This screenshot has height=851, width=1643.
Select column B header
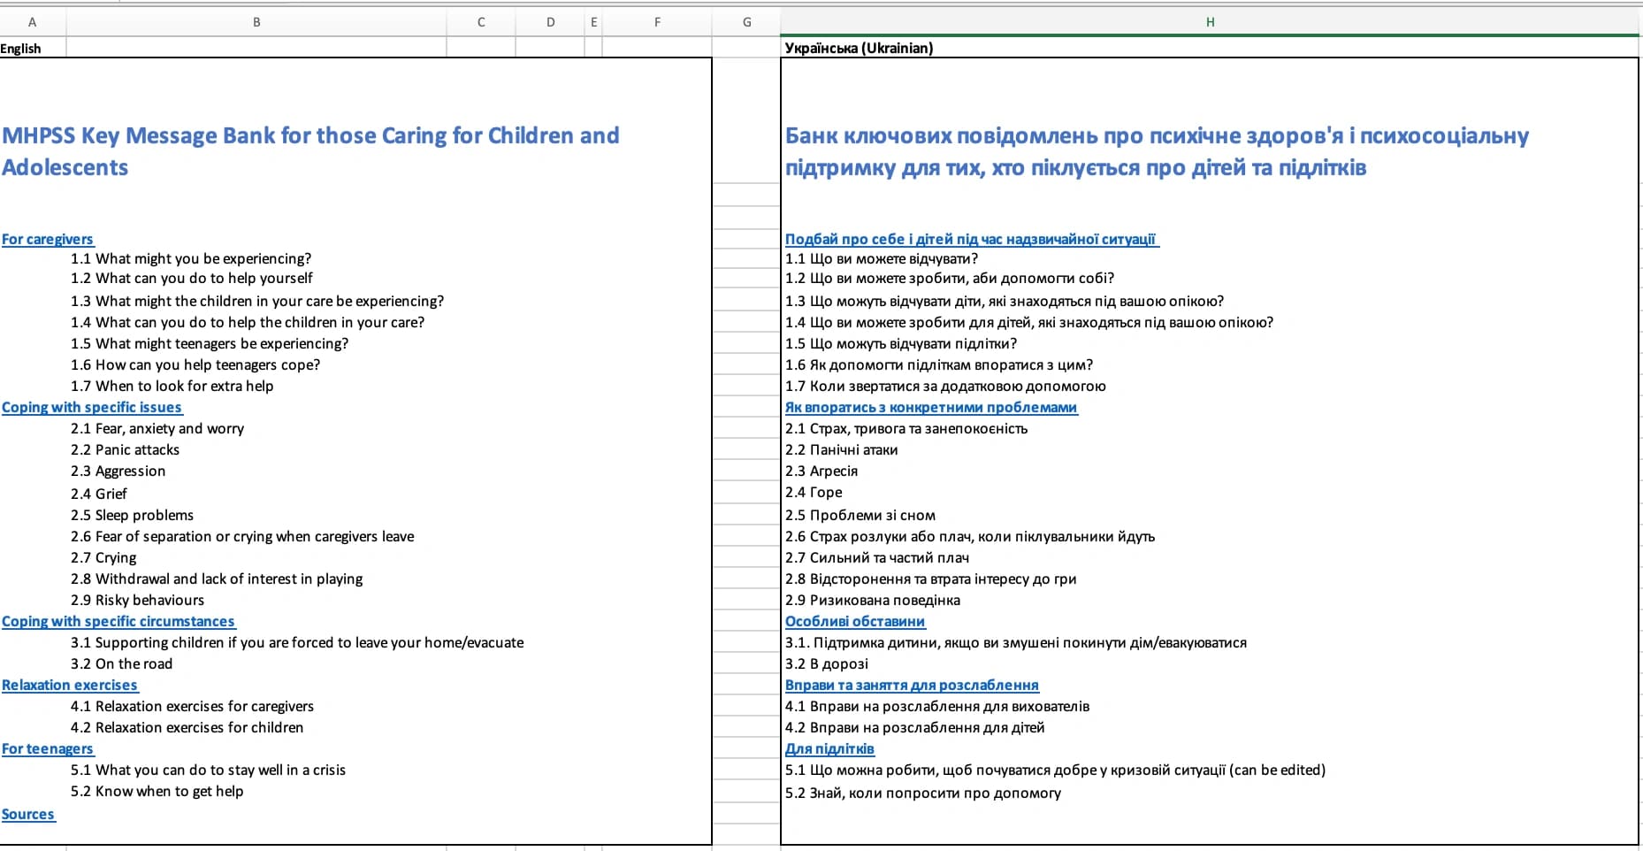(x=256, y=22)
